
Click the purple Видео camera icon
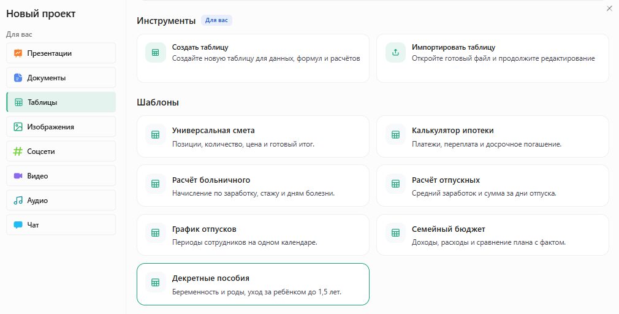[x=18, y=176]
